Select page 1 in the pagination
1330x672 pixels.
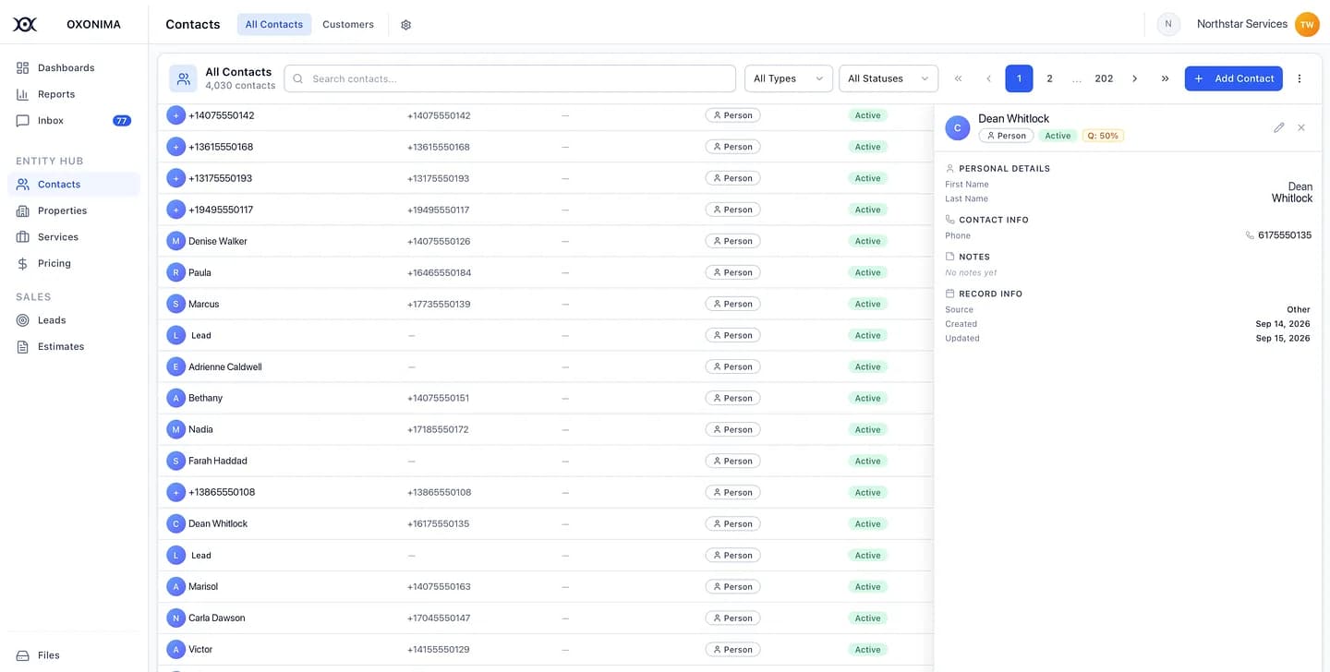click(1019, 78)
